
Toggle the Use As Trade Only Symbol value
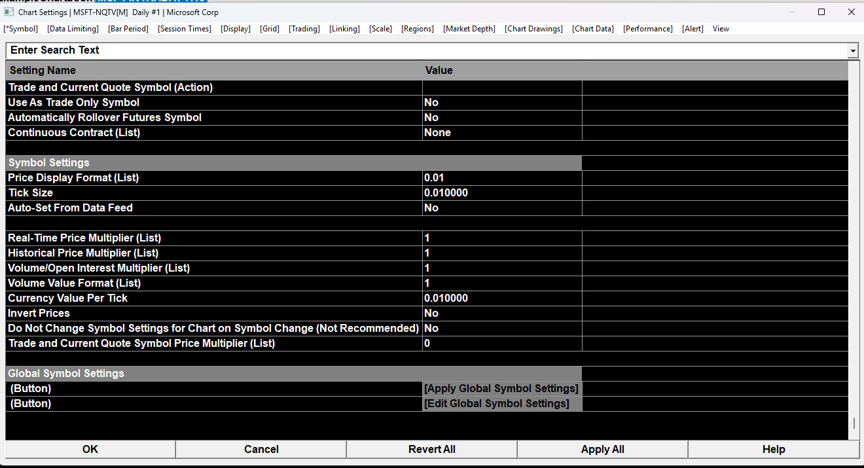point(502,103)
